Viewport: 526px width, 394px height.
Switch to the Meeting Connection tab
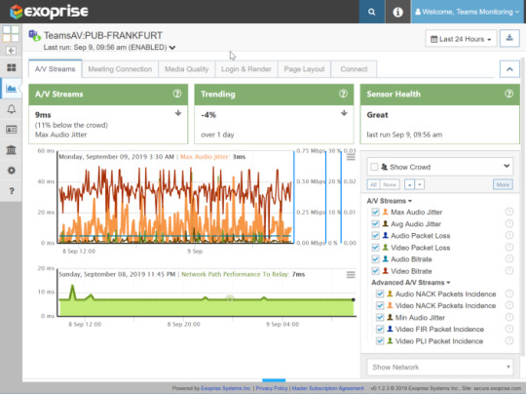point(120,69)
